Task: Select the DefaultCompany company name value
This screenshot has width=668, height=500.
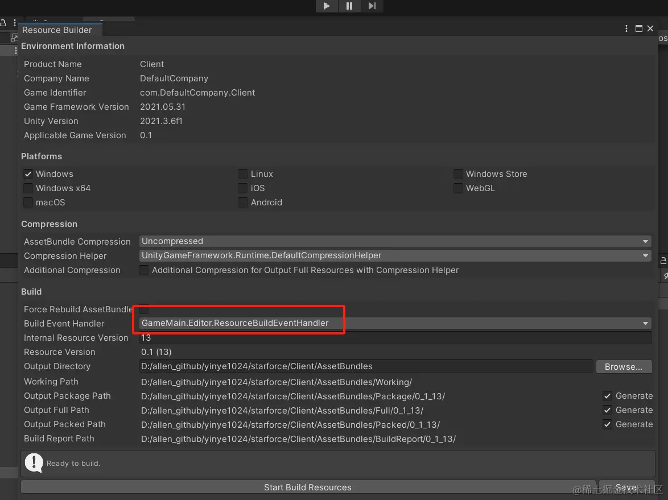Action: [x=174, y=78]
